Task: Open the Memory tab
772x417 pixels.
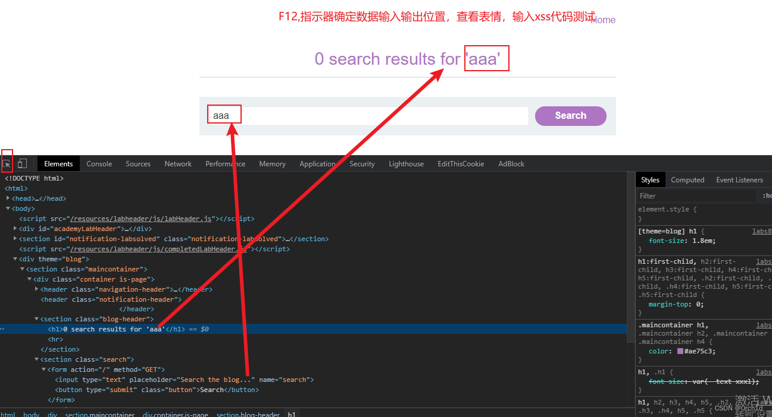Action: coord(273,164)
